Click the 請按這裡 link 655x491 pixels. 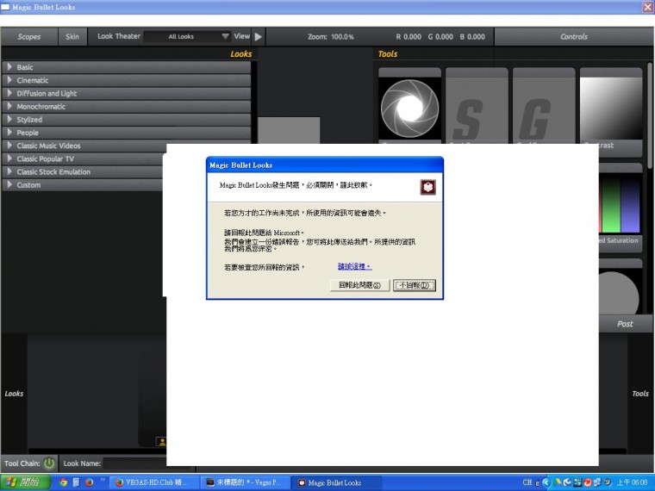point(354,266)
